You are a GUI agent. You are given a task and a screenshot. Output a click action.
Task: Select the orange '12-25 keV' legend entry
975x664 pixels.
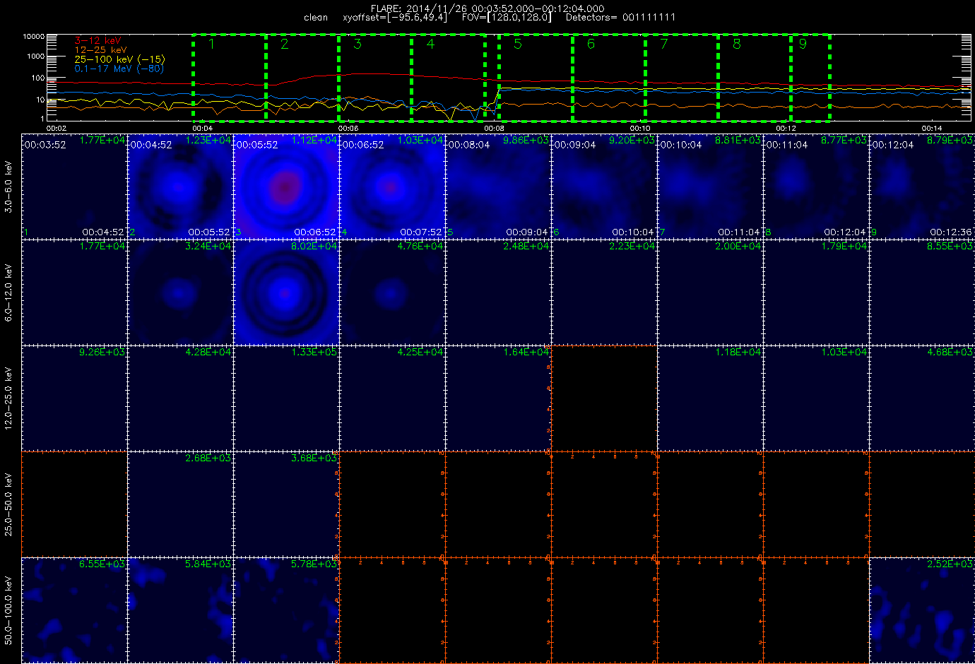click(101, 50)
